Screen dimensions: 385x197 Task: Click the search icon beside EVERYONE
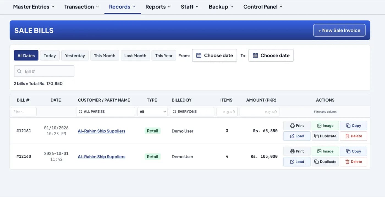[x=174, y=112]
